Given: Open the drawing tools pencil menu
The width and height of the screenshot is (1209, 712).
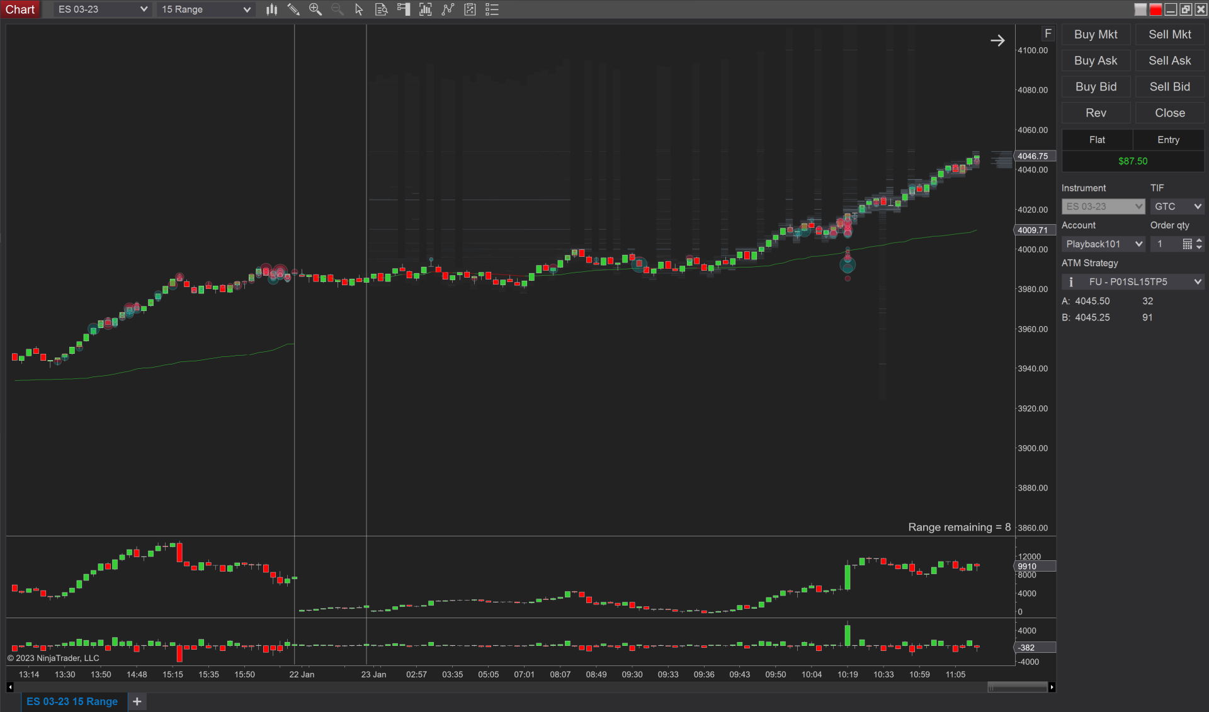Looking at the screenshot, I should 293,9.
